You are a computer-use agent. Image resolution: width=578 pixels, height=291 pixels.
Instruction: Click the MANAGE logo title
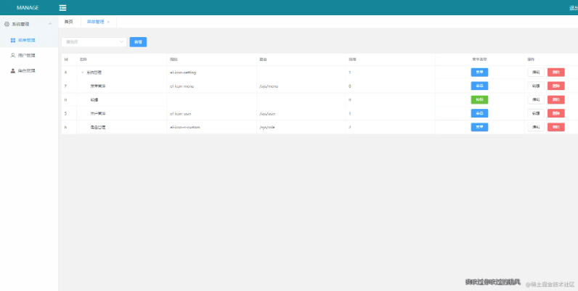click(x=28, y=8)
